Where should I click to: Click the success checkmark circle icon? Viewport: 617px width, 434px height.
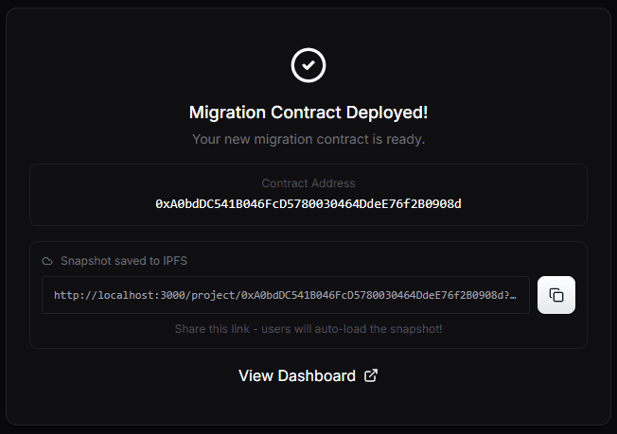(x=308, y=65)
